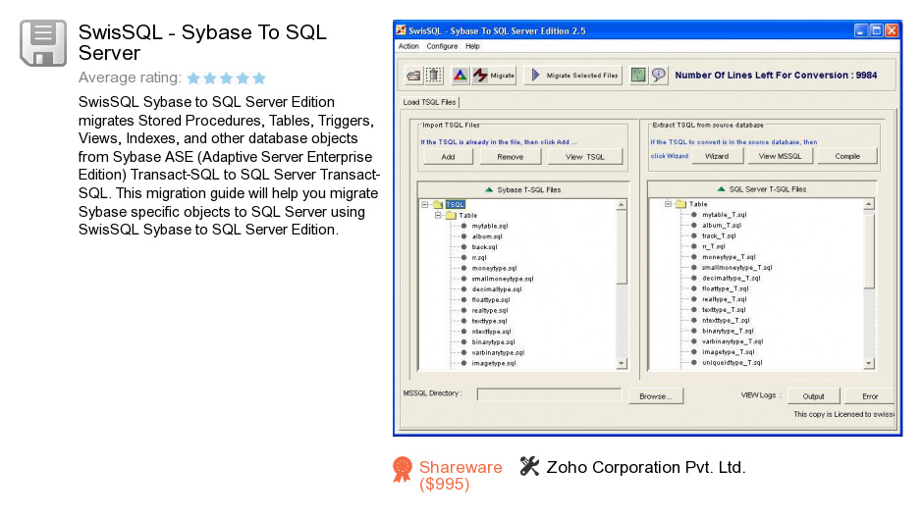Launch the Wizard button
This screenshot has width=923, height=519.
717,157
